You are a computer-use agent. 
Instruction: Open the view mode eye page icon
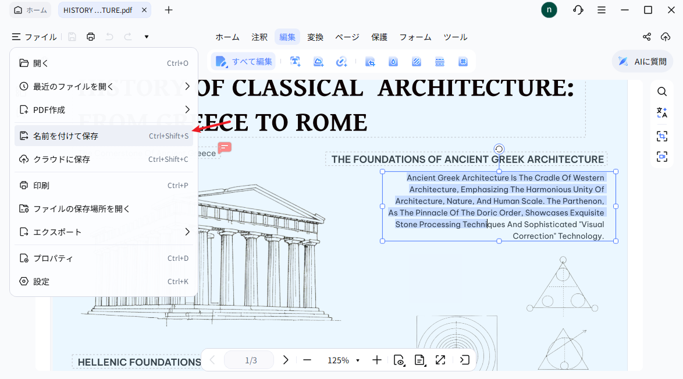pos(399,360)
